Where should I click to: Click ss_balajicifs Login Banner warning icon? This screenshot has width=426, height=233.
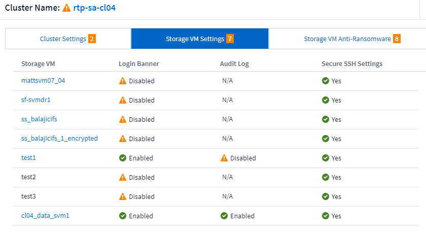123,119
